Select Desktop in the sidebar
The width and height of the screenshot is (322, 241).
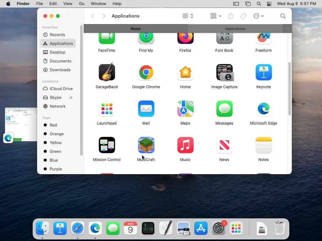58,52
